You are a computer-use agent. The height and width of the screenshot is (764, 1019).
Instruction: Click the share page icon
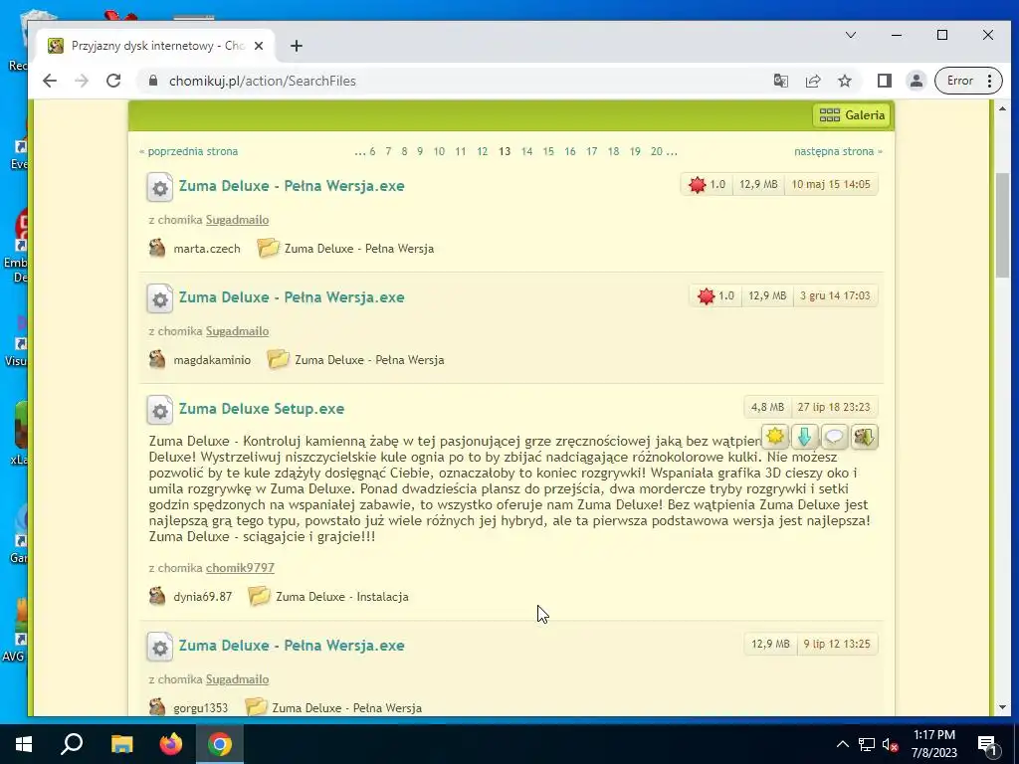click(812, 81)
